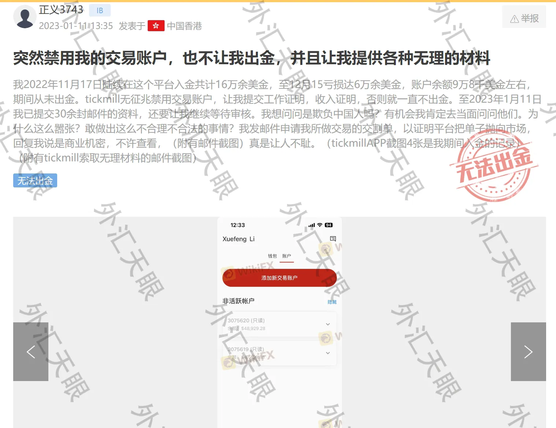Click the IB badge next to username
The width and height of the screenshot is (556, 428).
(x=100, y=10)
